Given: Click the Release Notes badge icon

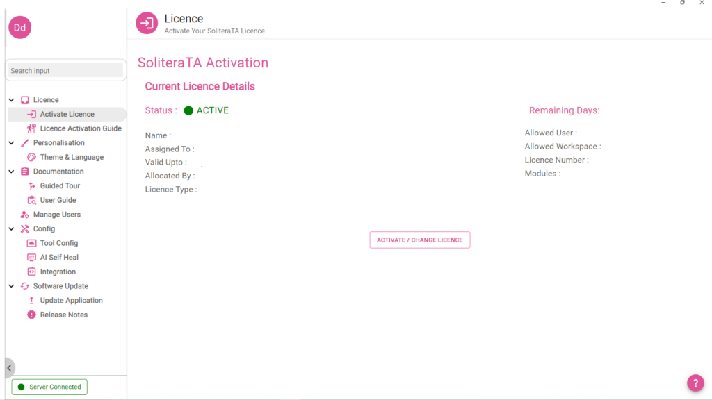Looking at the screenshot, I should pyautogui.click(x=31, y=315).
